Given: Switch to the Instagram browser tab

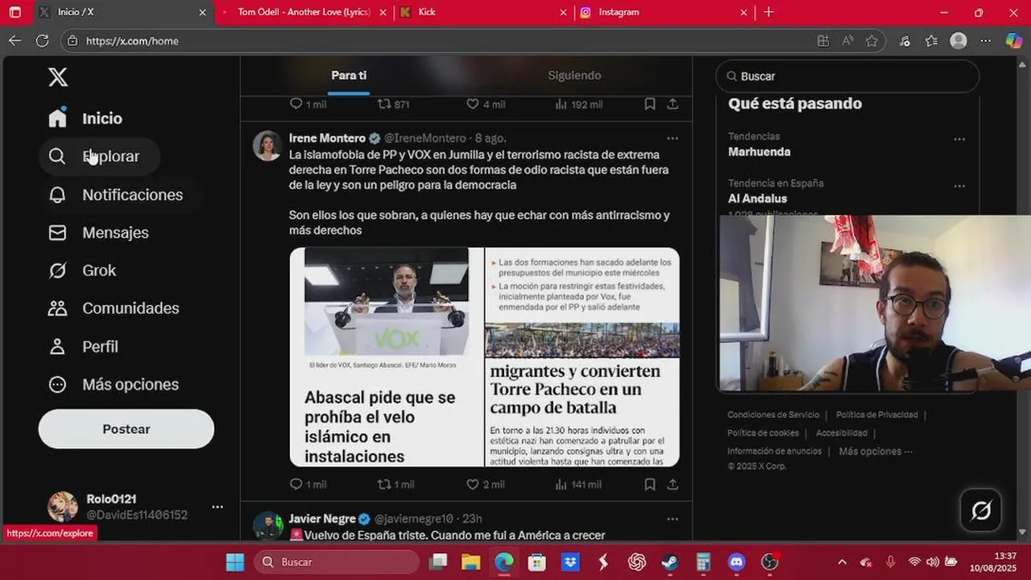Looking at the screenshot, I should (x=664, y=12).
